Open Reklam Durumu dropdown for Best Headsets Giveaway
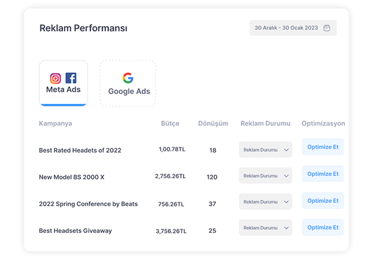This screenshot has width=392, height=259. (x=265, y=228)
